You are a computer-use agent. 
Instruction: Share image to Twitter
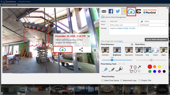coord(118,11)
